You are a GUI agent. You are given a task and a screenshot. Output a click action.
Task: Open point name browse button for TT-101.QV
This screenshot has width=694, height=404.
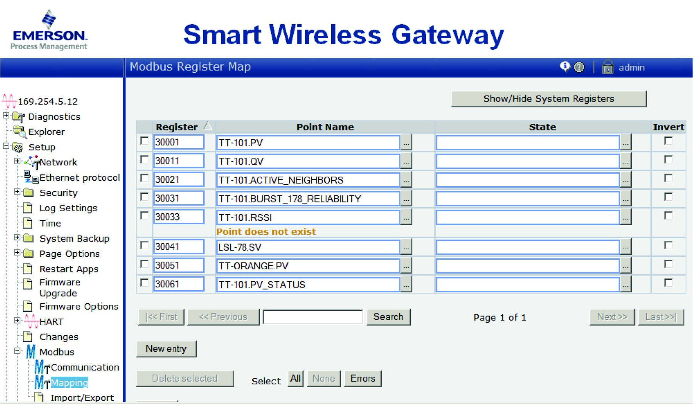coord(406,161)
